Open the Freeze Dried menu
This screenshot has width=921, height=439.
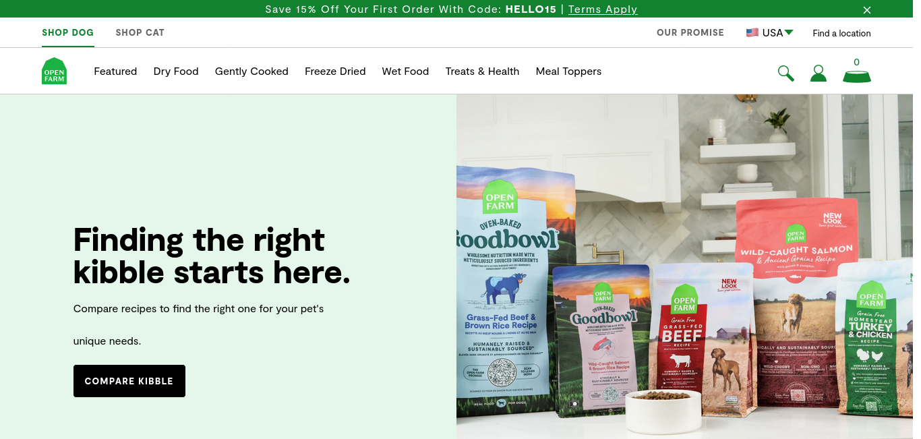coord(335,71)
